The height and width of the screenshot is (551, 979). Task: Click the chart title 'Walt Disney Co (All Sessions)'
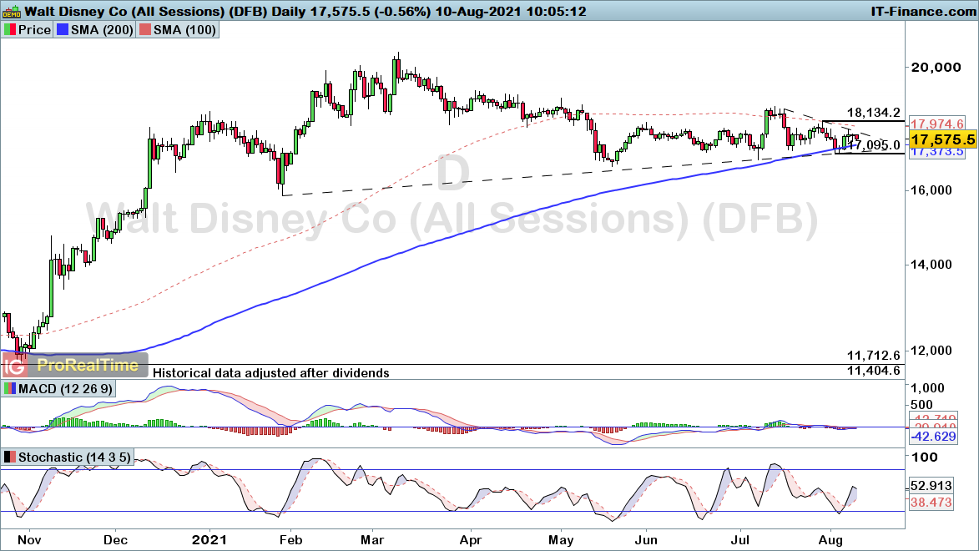[x=124, y=11]
